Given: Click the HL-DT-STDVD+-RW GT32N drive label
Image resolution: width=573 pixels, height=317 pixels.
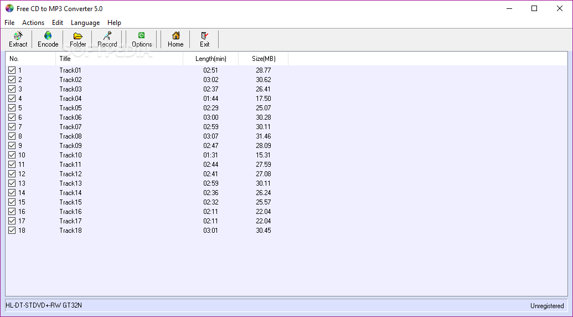Looking at the screenshot, I should tap(44, 305).
